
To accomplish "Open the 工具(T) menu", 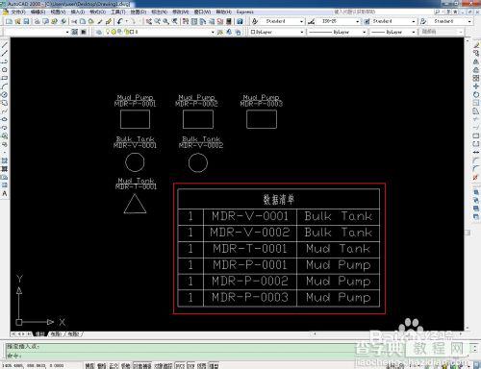I will click(x=118, y=12).
